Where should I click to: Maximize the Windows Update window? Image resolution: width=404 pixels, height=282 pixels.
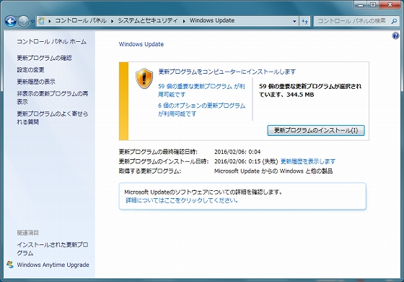tap(372, 4)
